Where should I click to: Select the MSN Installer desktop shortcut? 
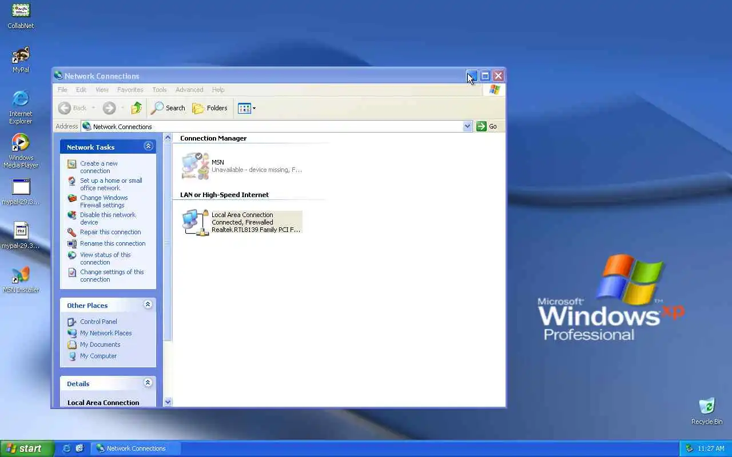pos(21,279)
